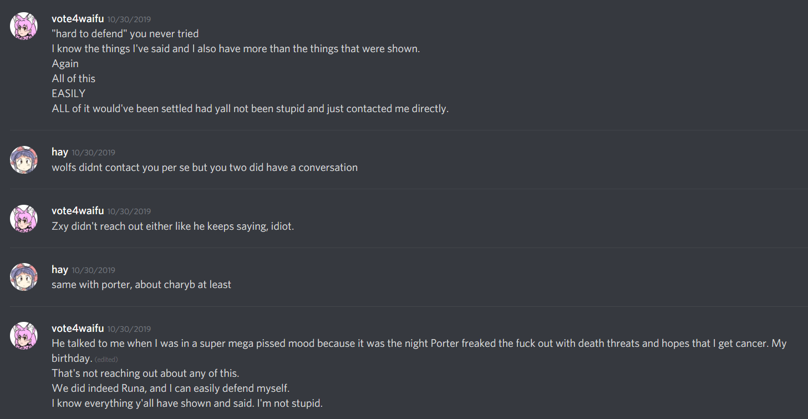Click the timestamp next to hay's "wolfs didnt contact" message

93,153
